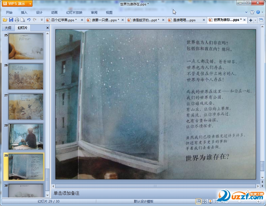This screenshot has height=206, width=266.
Task: Save the presentation with the floppy disk icon
Action: click(x=11, y=20)
